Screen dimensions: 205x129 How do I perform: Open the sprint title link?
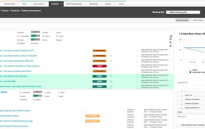point(4,92)
